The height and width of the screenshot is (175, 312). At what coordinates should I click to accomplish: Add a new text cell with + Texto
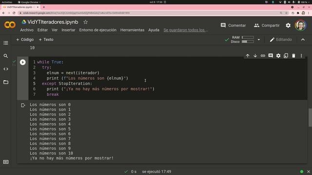[46, 39]
